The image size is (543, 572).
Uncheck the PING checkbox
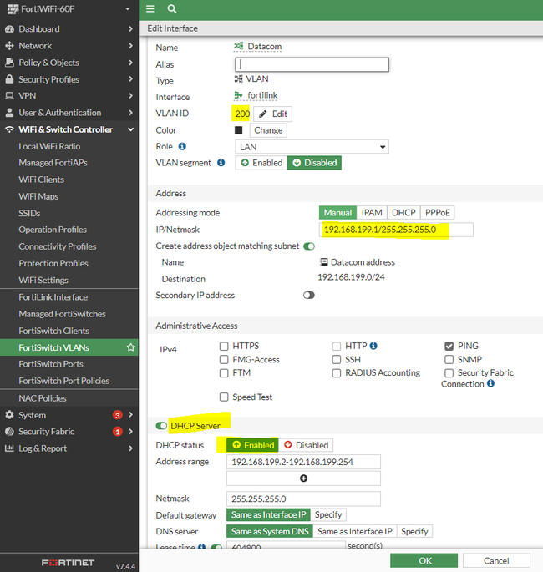pyautogui.click(x=449, y=346)
